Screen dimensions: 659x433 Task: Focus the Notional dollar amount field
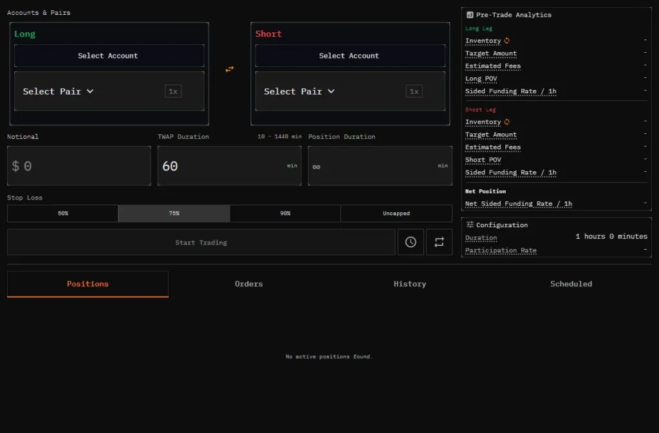[79, 166]
